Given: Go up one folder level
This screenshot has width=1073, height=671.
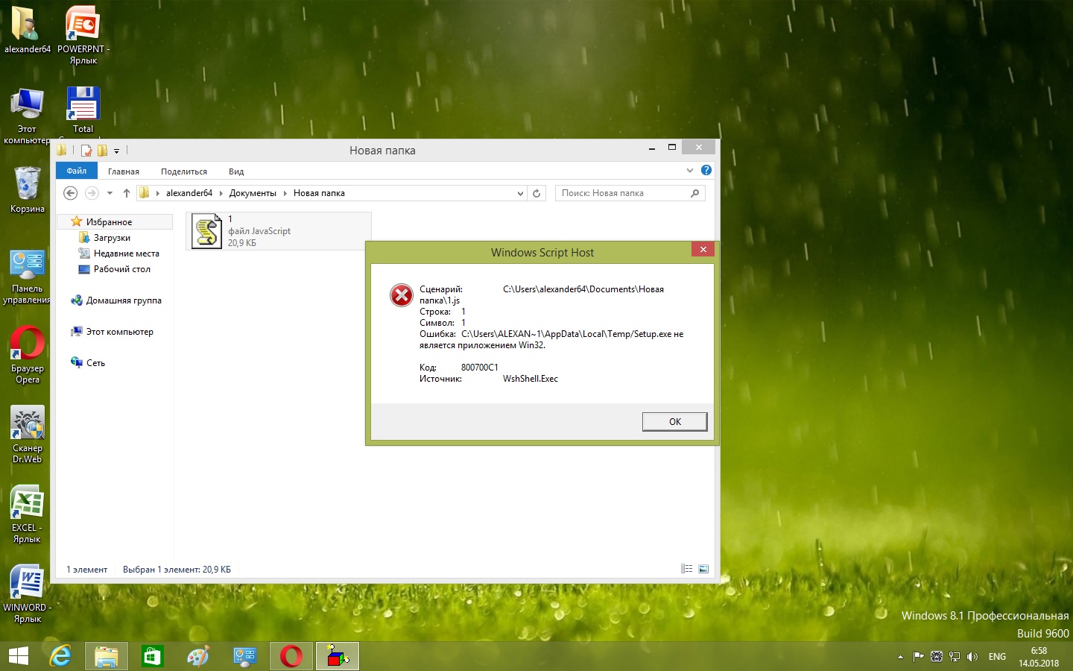Looking at the screenshot, I should point(127,193).
